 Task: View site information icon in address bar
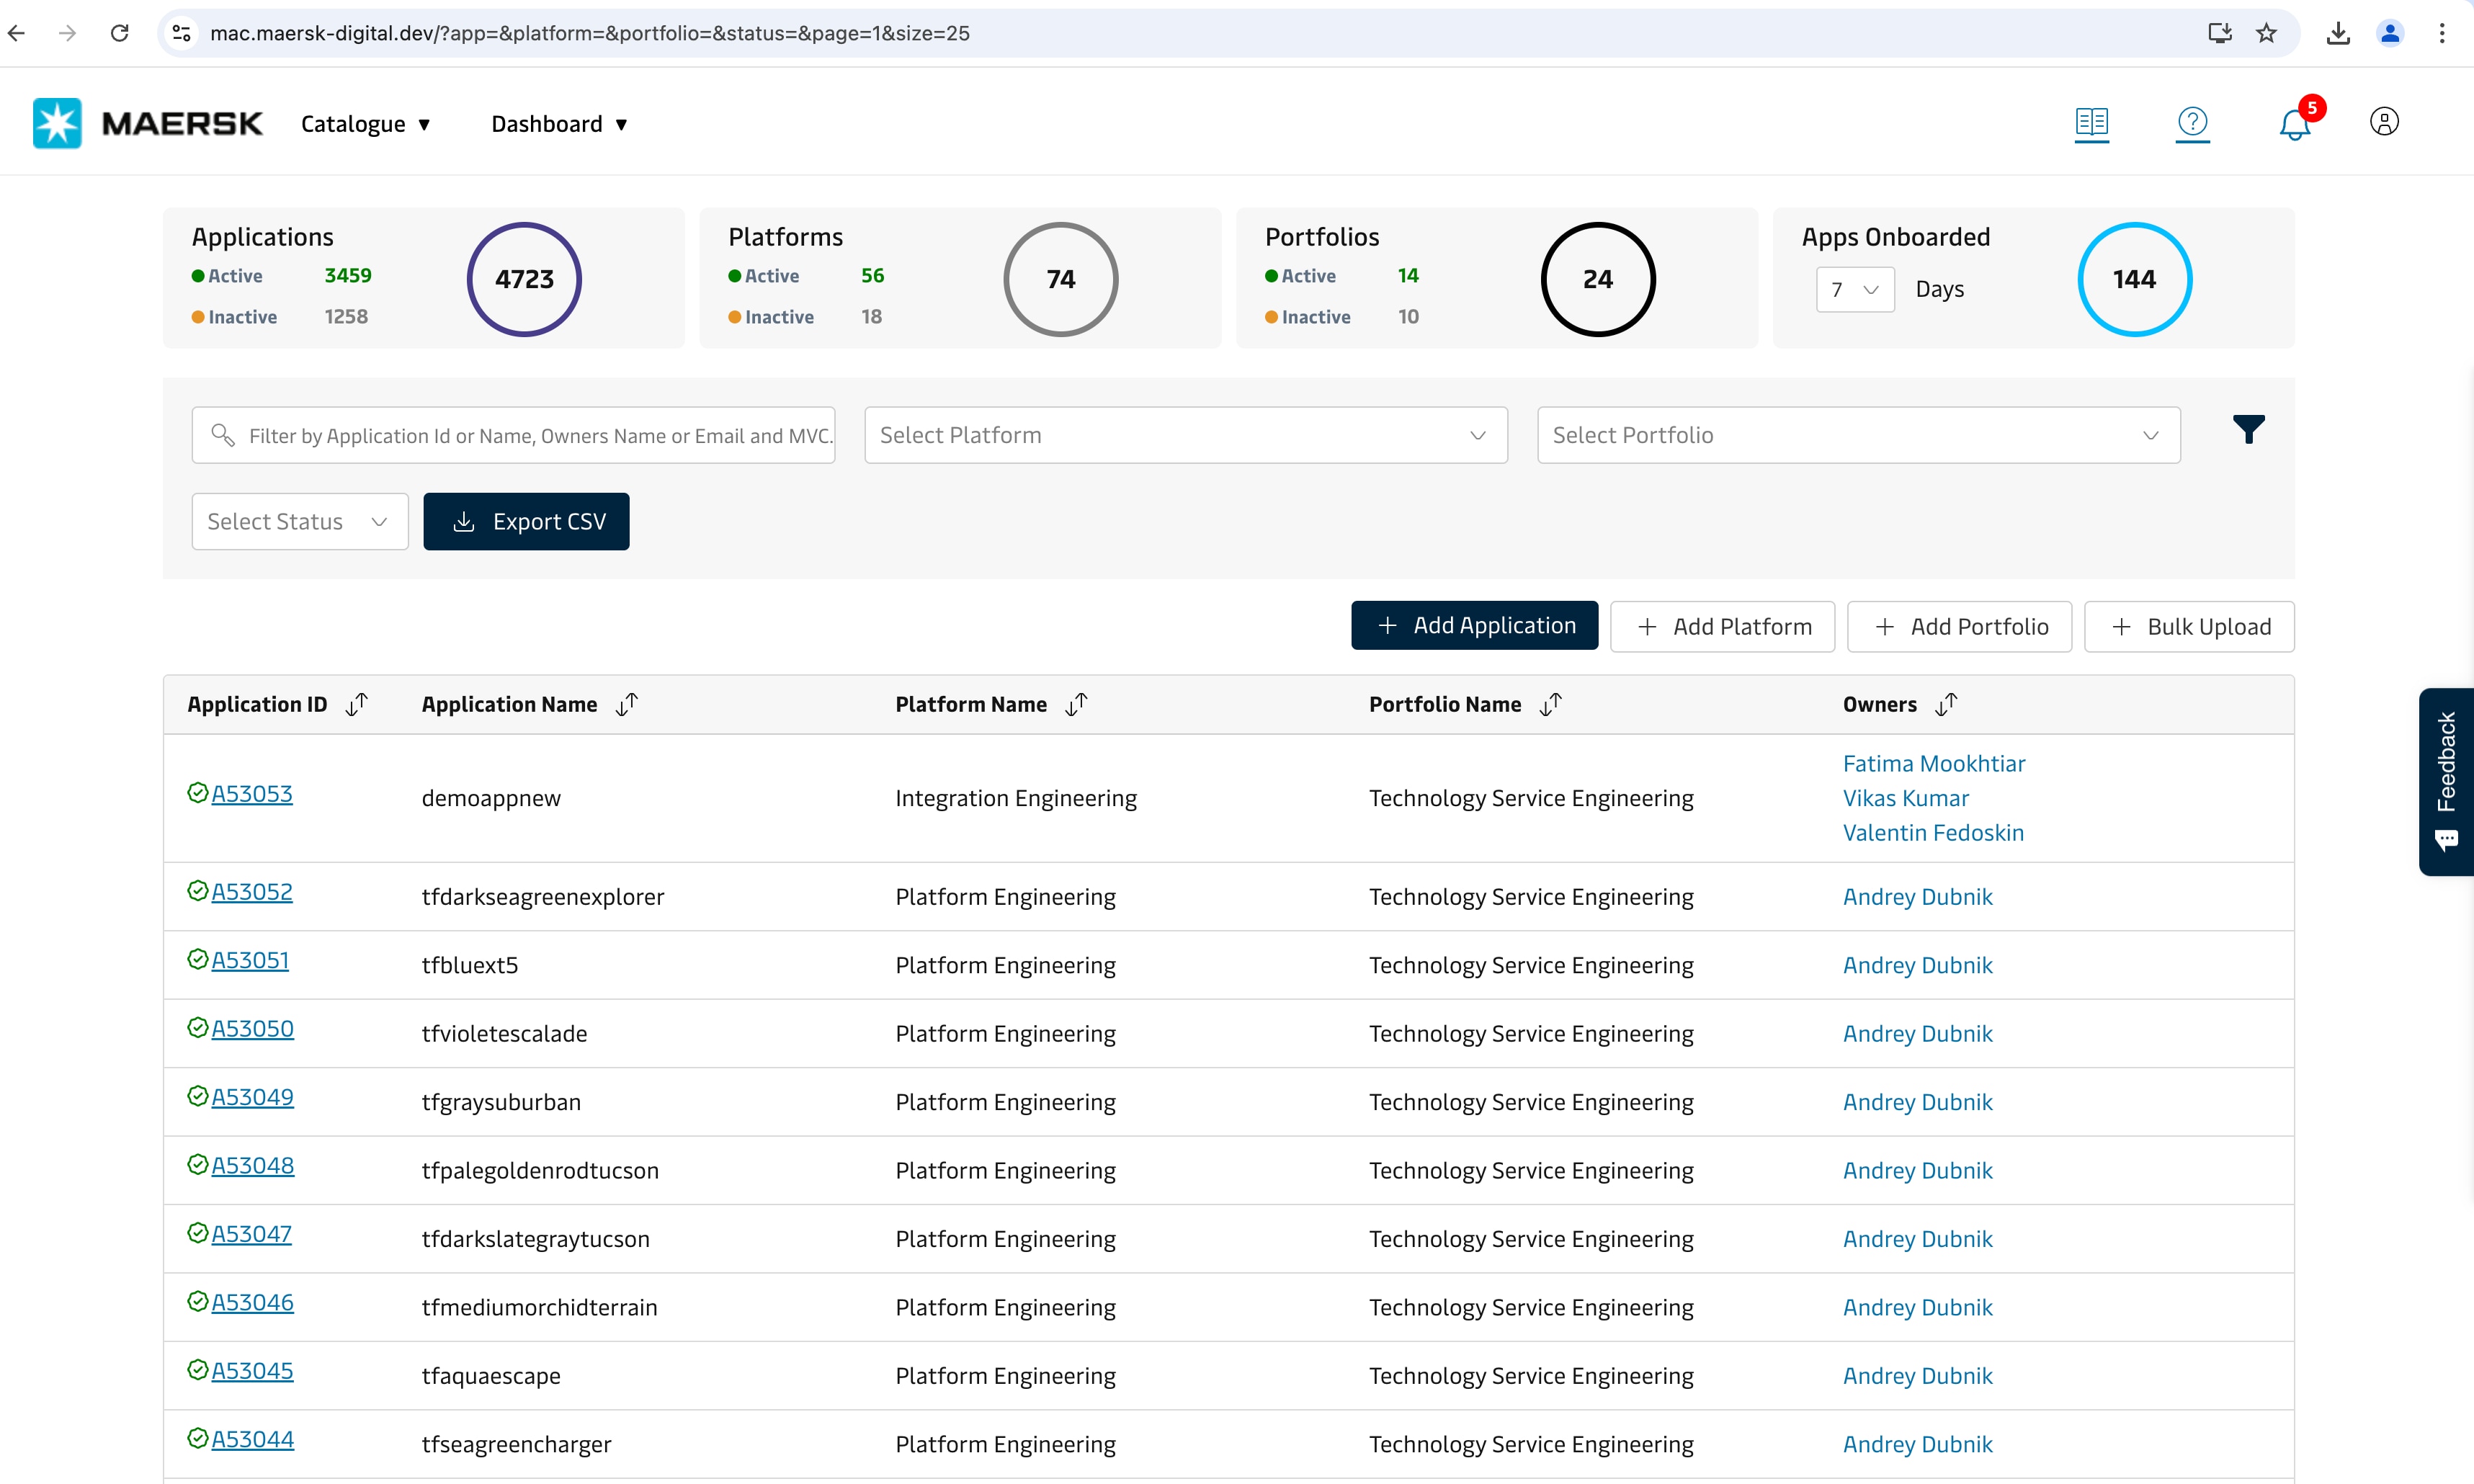pos(182,33)
